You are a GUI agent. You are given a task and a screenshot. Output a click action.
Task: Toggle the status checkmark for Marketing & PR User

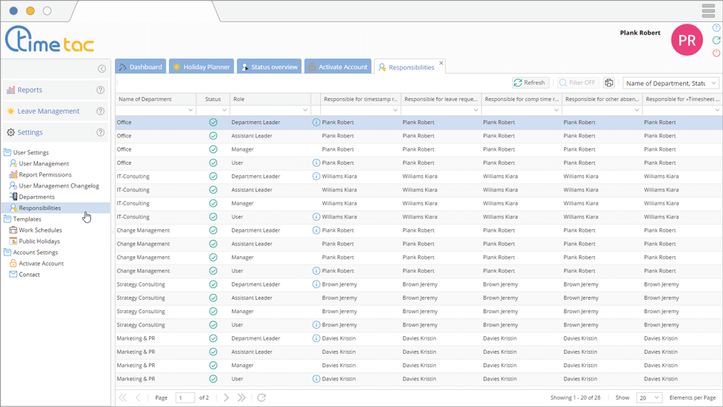click(x=213, y=379)
